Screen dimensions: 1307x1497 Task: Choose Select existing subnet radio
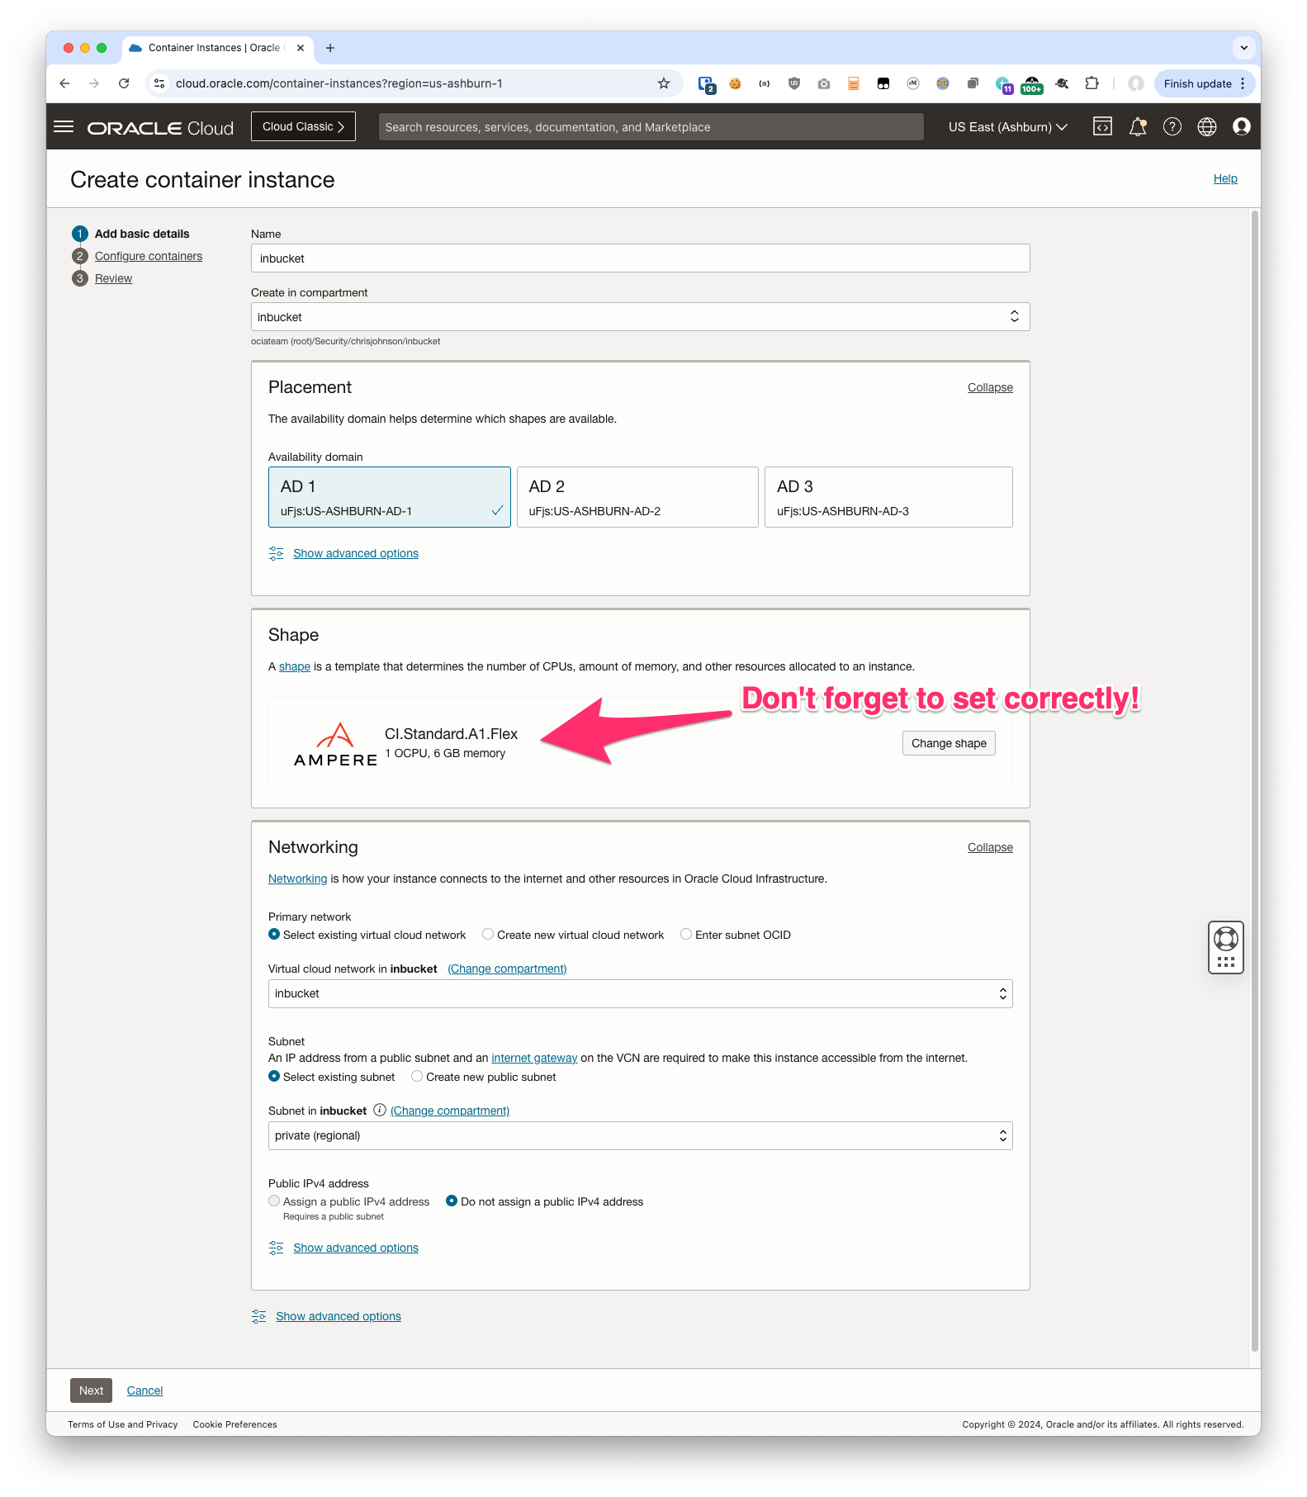pyautogui.click(x=274, y=1077)
